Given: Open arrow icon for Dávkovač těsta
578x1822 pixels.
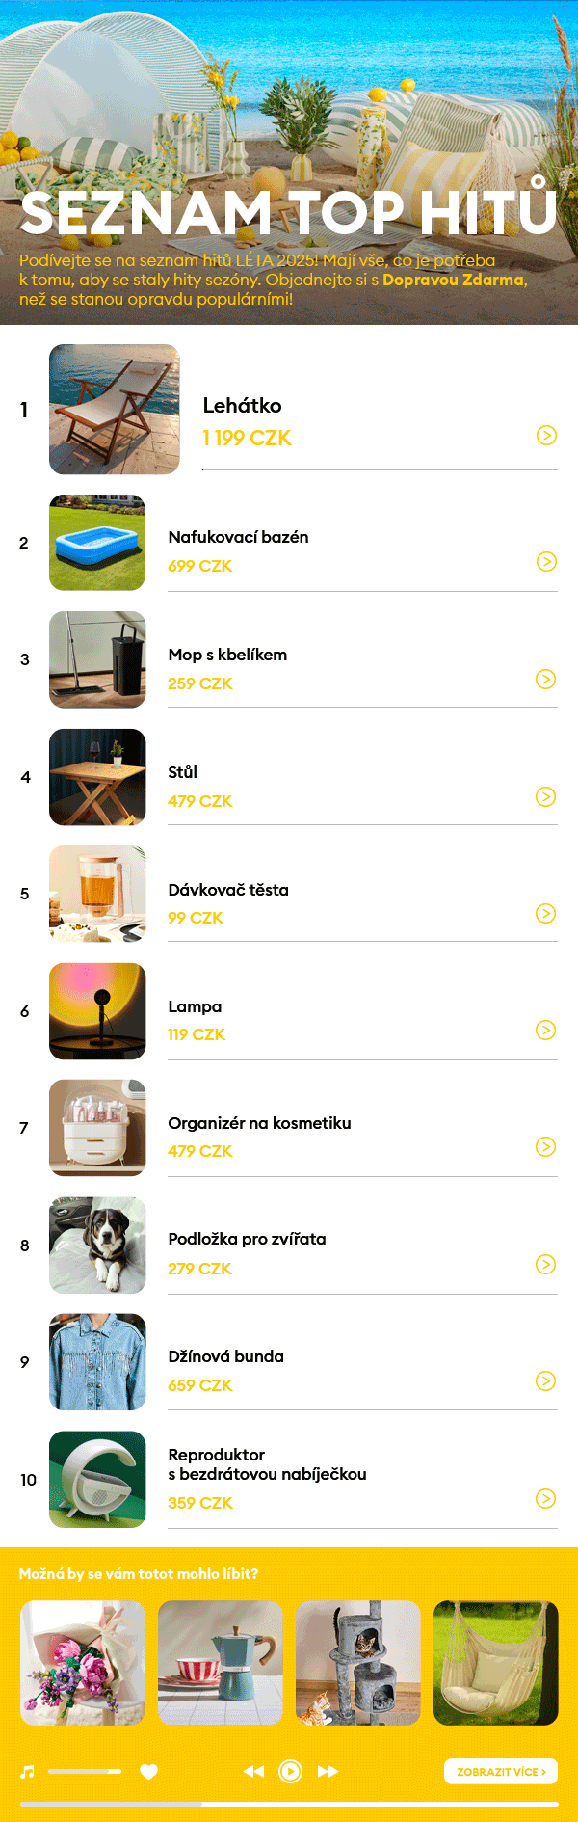Looking at the screenshot, I should pyautogui.click(x=546, y=913).
